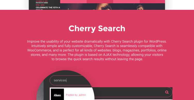The image size is (194, 100).
Task: Click the 'Cherry Search' heading
Action: (x=97, y=29)
